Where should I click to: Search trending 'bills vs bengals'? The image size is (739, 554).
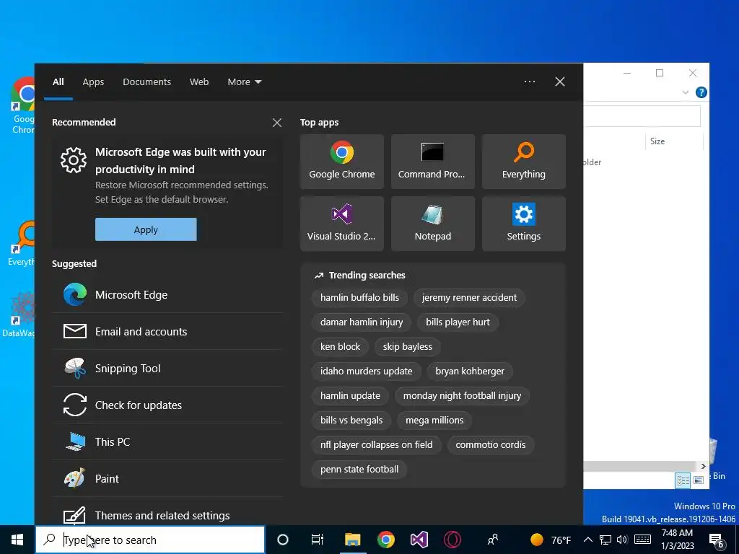(x=351, y=421)
